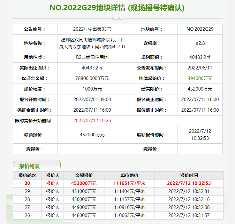
Task: Select the planned area 40483.2㎡ next to 规划面积
Action: point(200,57)
